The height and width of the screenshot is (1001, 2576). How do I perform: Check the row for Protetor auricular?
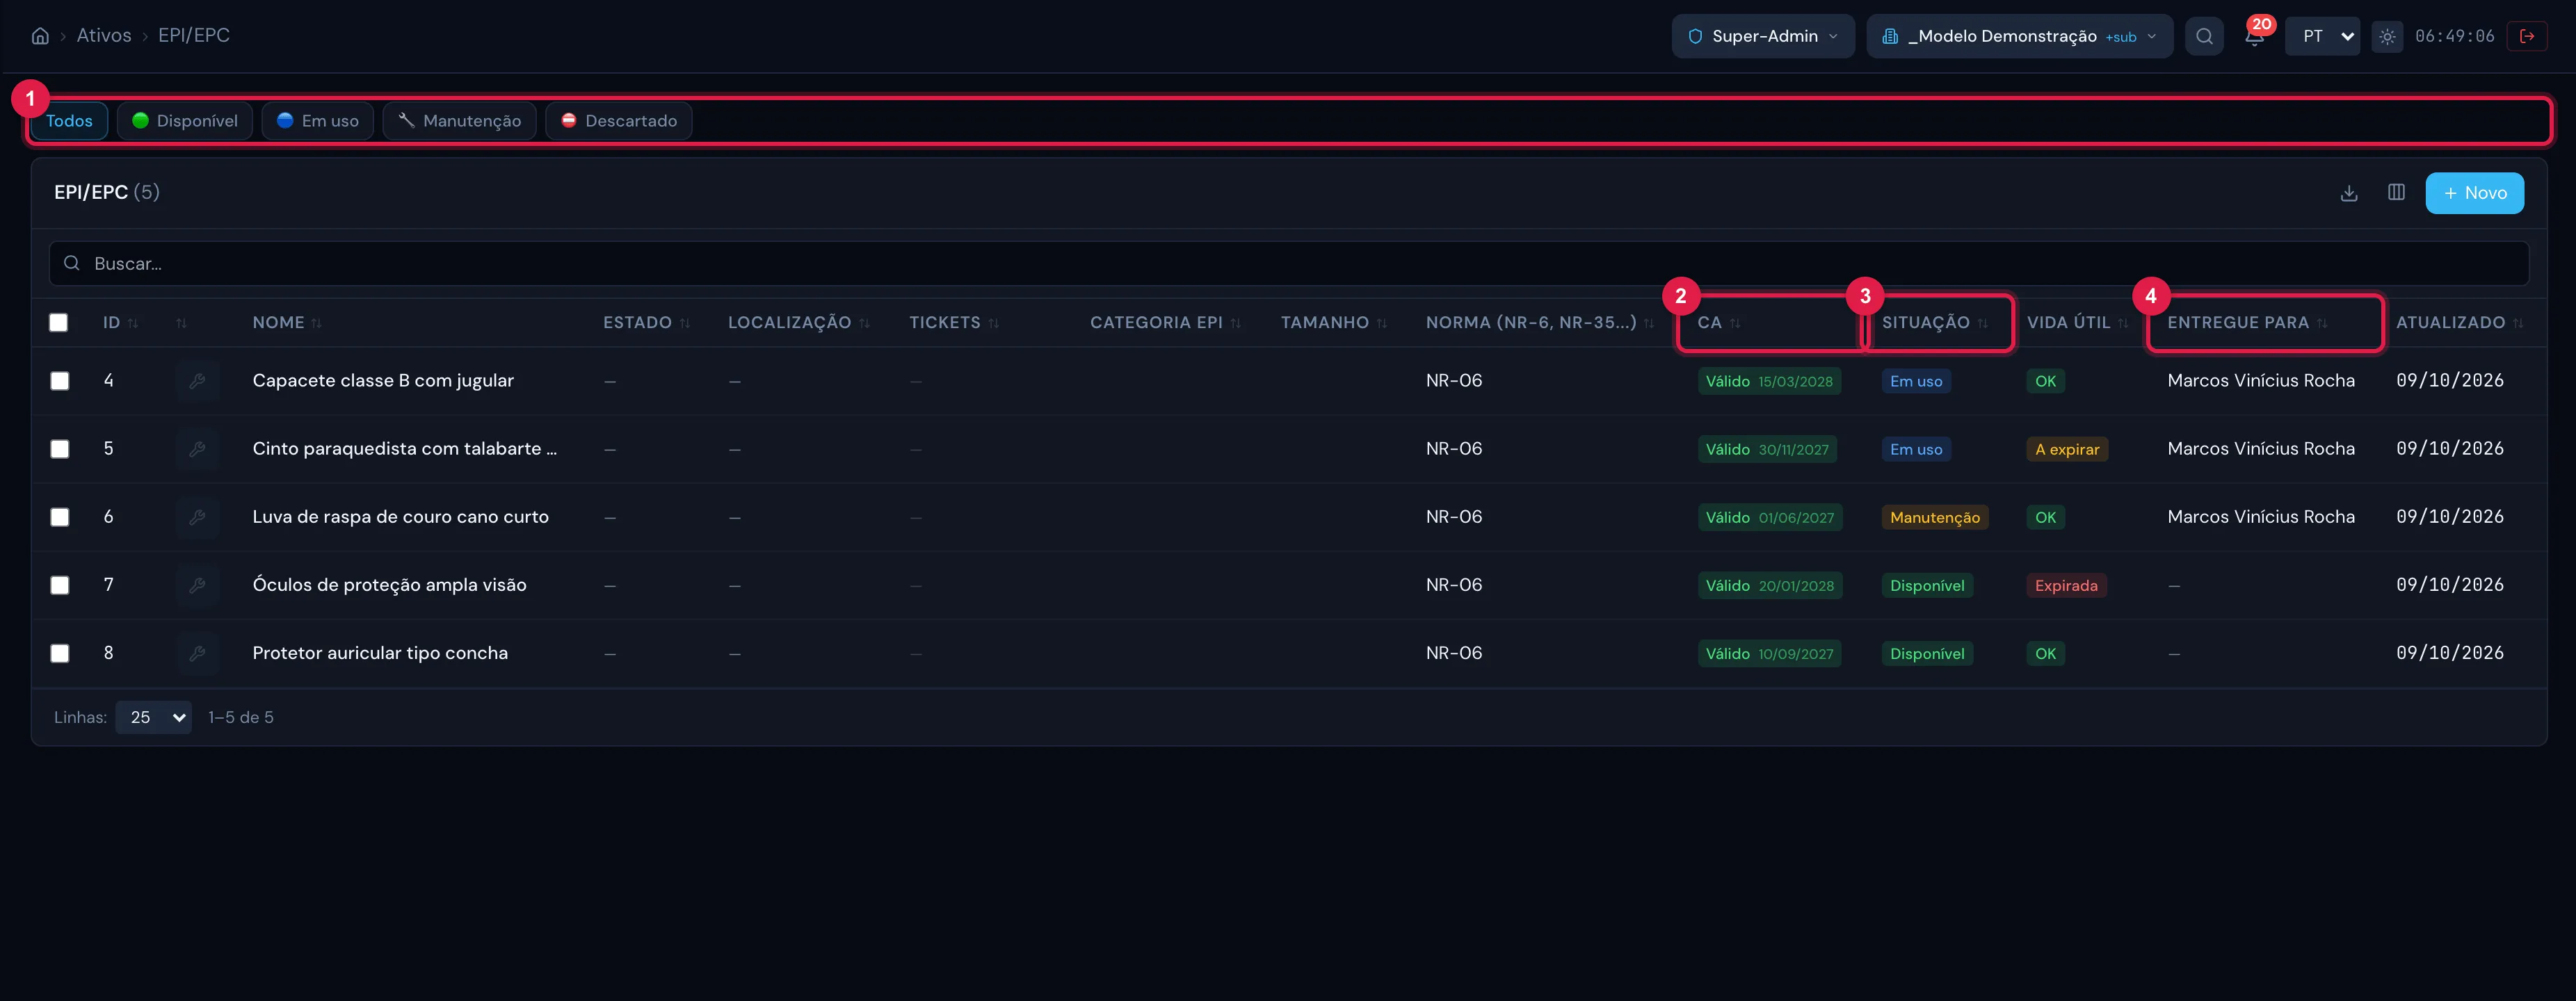(60, 653)
